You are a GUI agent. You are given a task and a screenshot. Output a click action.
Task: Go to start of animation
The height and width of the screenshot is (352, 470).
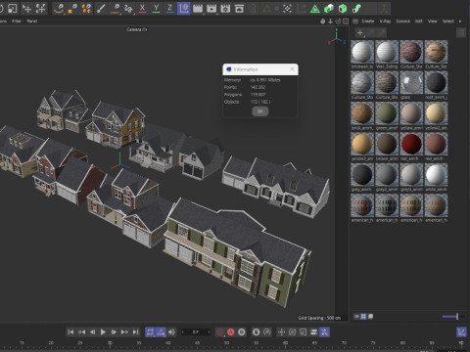click(70, 332)
